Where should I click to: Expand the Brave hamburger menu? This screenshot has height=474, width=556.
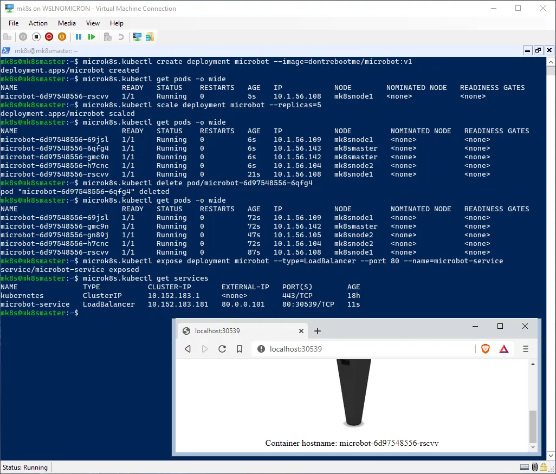click(x=525, y=349)
